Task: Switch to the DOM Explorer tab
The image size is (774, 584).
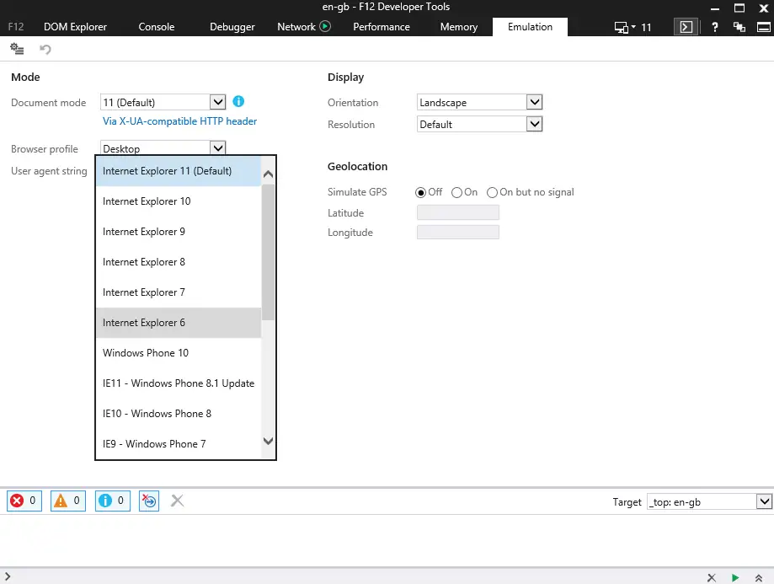Action: click(75, 27)
